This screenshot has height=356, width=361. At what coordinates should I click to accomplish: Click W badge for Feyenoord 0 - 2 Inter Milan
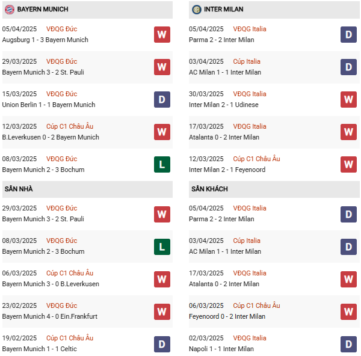coord(348,311)
